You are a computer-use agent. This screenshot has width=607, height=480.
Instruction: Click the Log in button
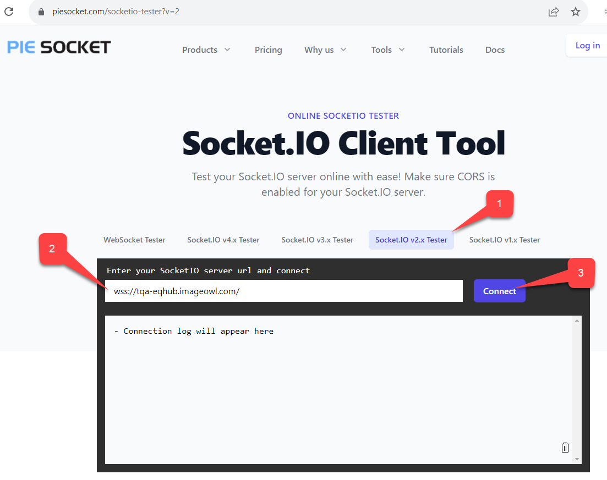[x=587, y=46]
